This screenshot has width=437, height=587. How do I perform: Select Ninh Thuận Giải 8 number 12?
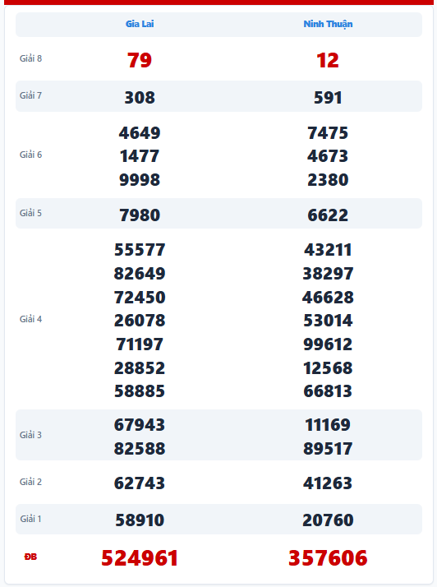point(328,60)
